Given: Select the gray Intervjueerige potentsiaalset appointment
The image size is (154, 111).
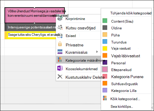Looking at the screenshot, I should pyautogui.click(x=30, y=27).
